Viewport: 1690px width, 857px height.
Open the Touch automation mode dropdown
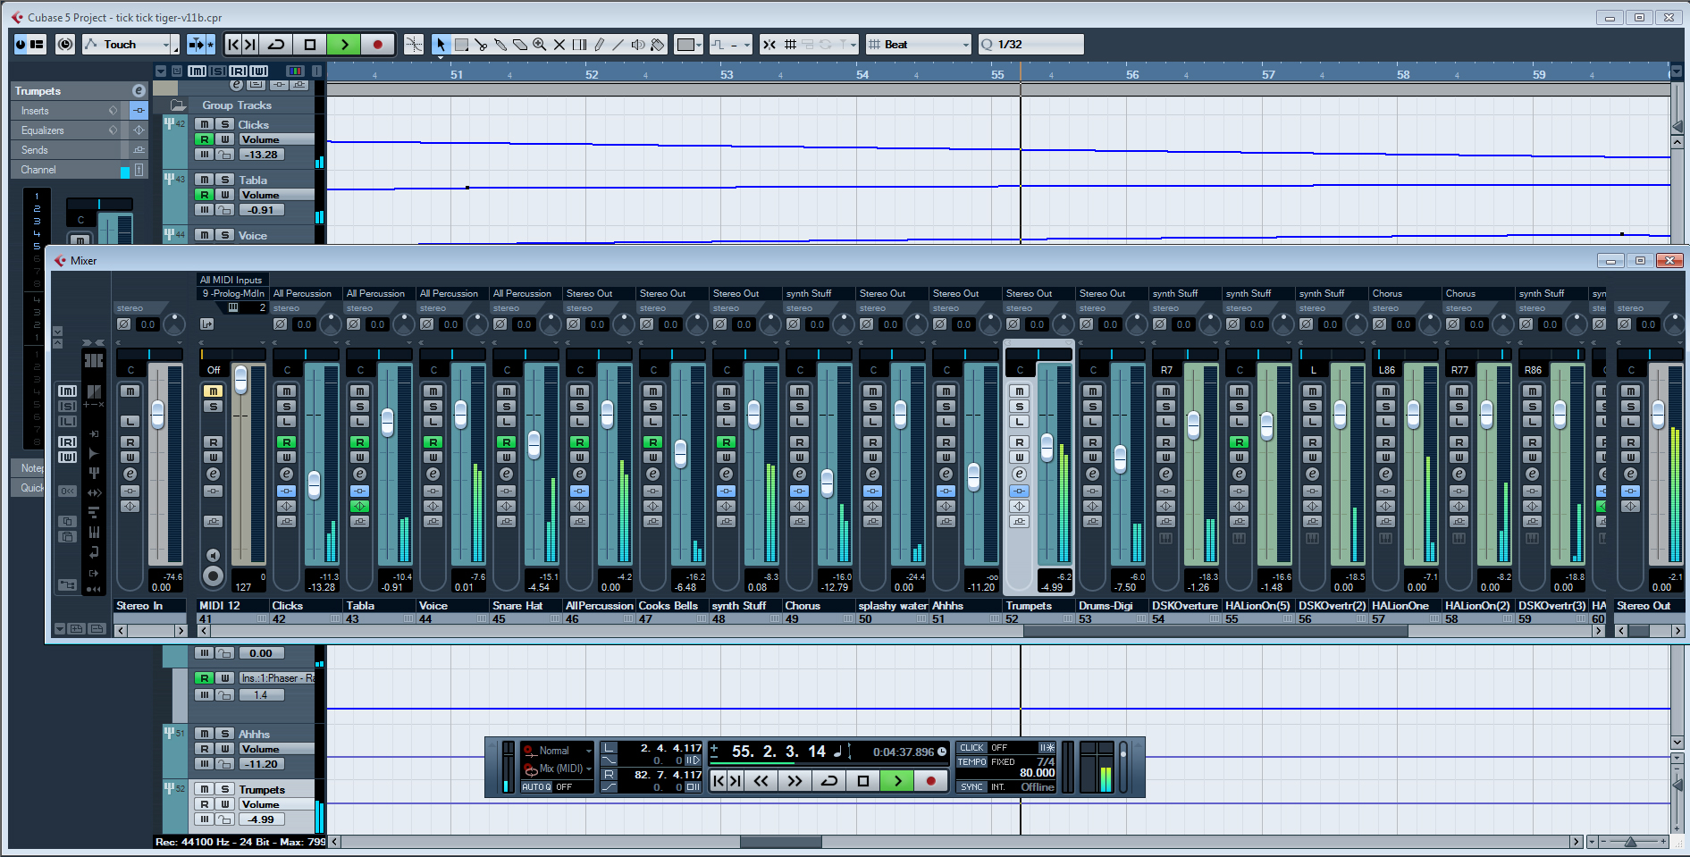pyautogui.click(x=130, y=45)
